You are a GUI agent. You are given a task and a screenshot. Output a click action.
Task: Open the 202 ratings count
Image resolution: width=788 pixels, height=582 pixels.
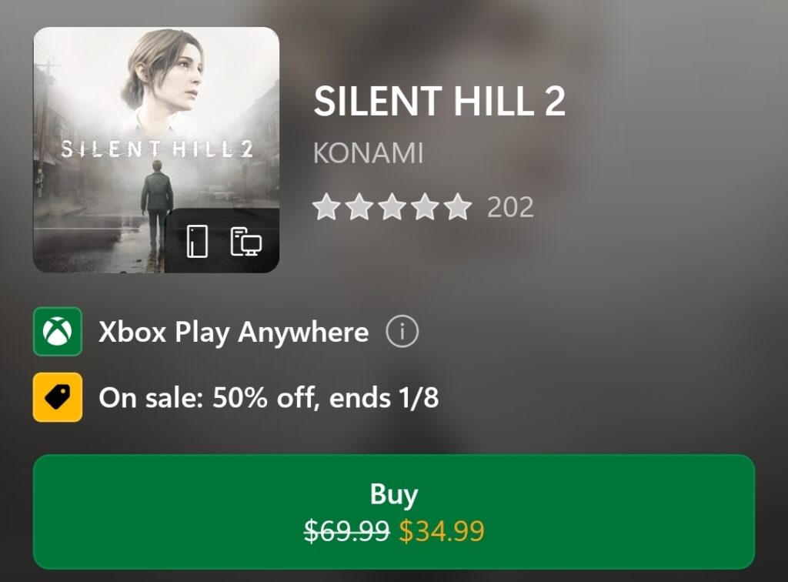(x=510, y=207)
